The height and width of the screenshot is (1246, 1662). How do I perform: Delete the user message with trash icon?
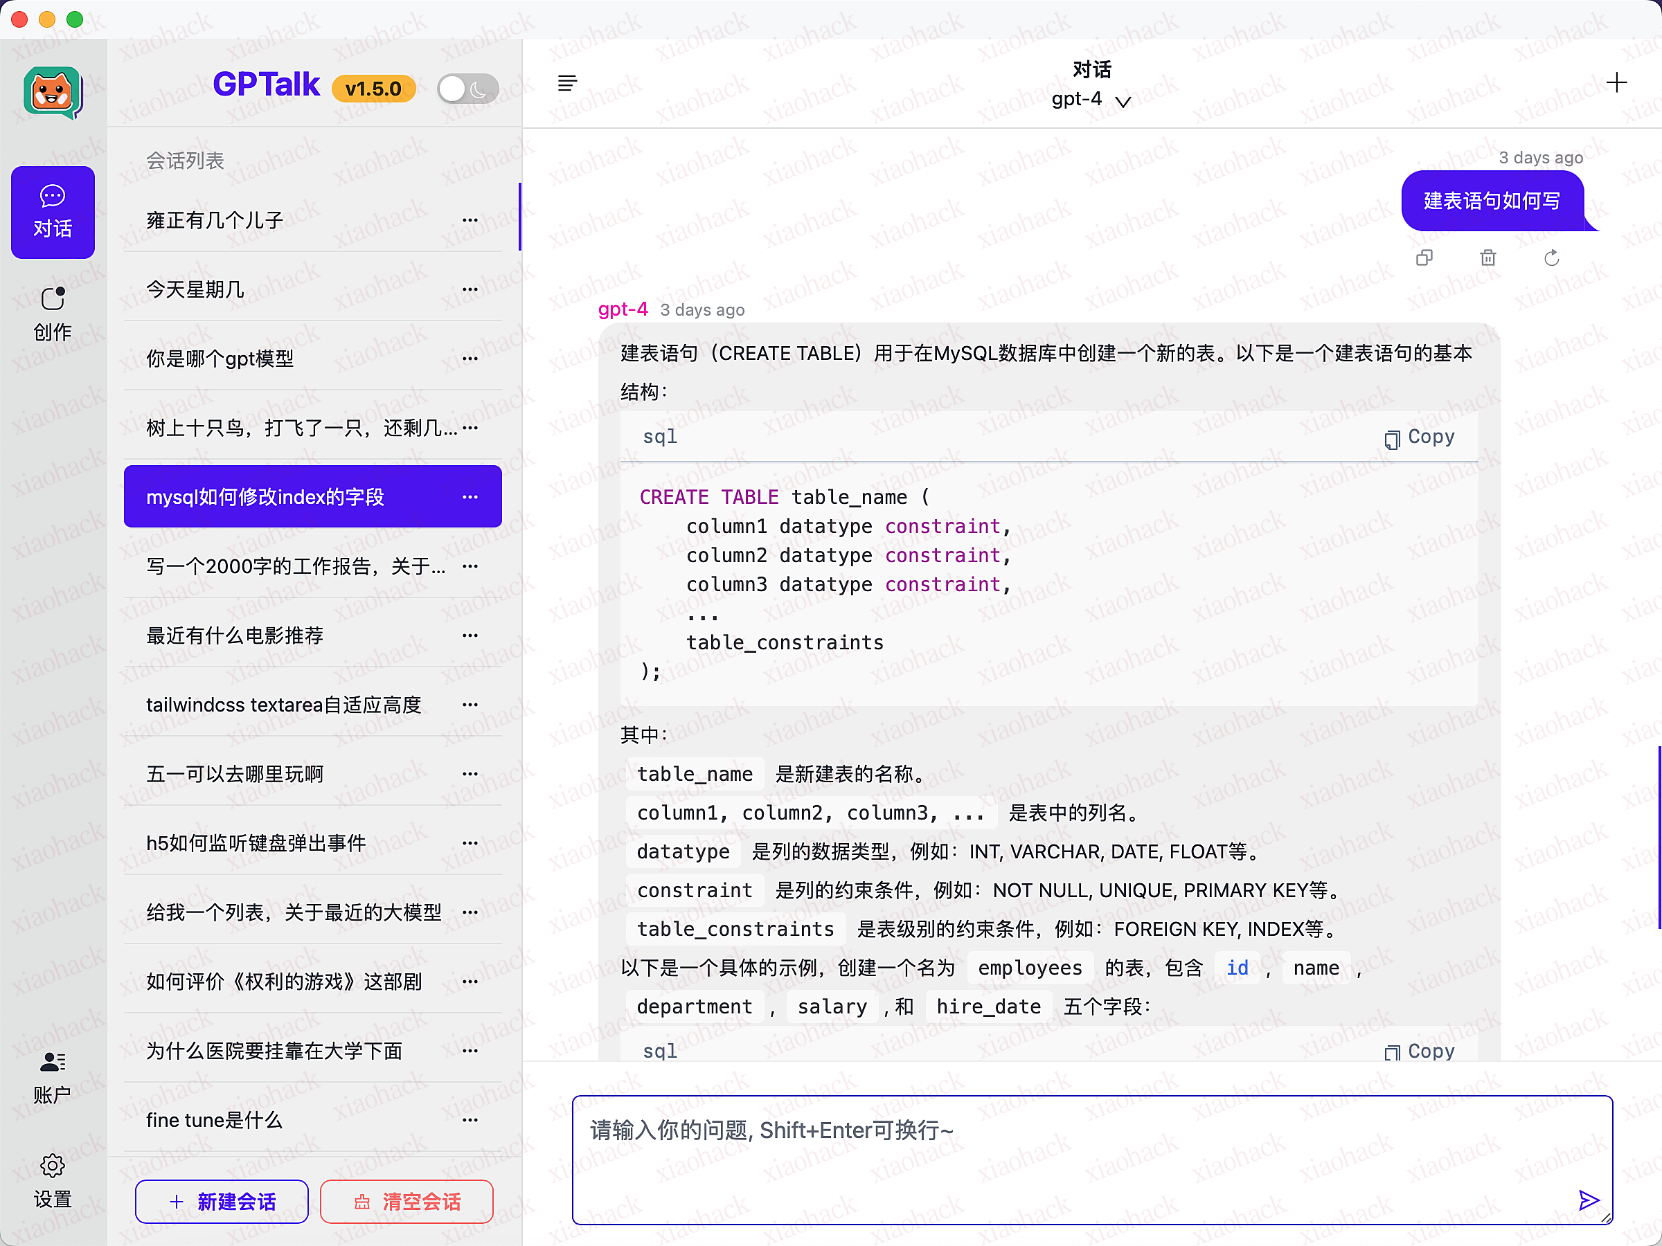tap(1487, 258)
